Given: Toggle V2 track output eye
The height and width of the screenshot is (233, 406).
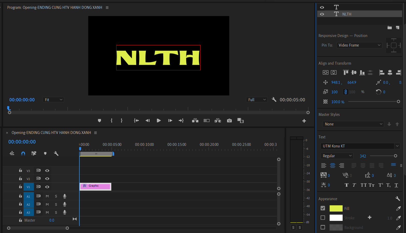Looking at the screenshot, I should click(47, 179).
